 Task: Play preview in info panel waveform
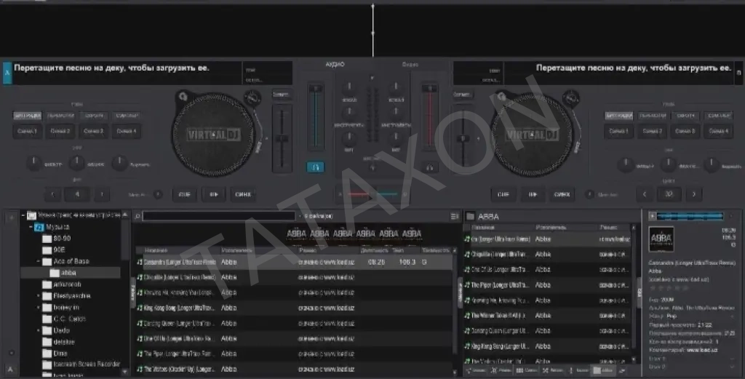click(653, 216)
